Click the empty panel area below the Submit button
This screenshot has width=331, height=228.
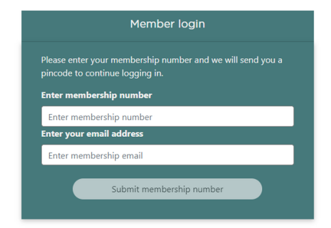pyautogui.click(x=167, y=210)
